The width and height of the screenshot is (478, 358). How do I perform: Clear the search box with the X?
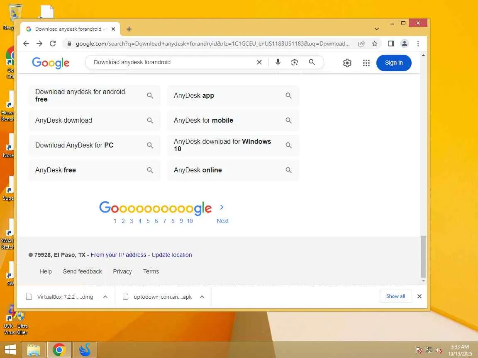click(259, 62)
